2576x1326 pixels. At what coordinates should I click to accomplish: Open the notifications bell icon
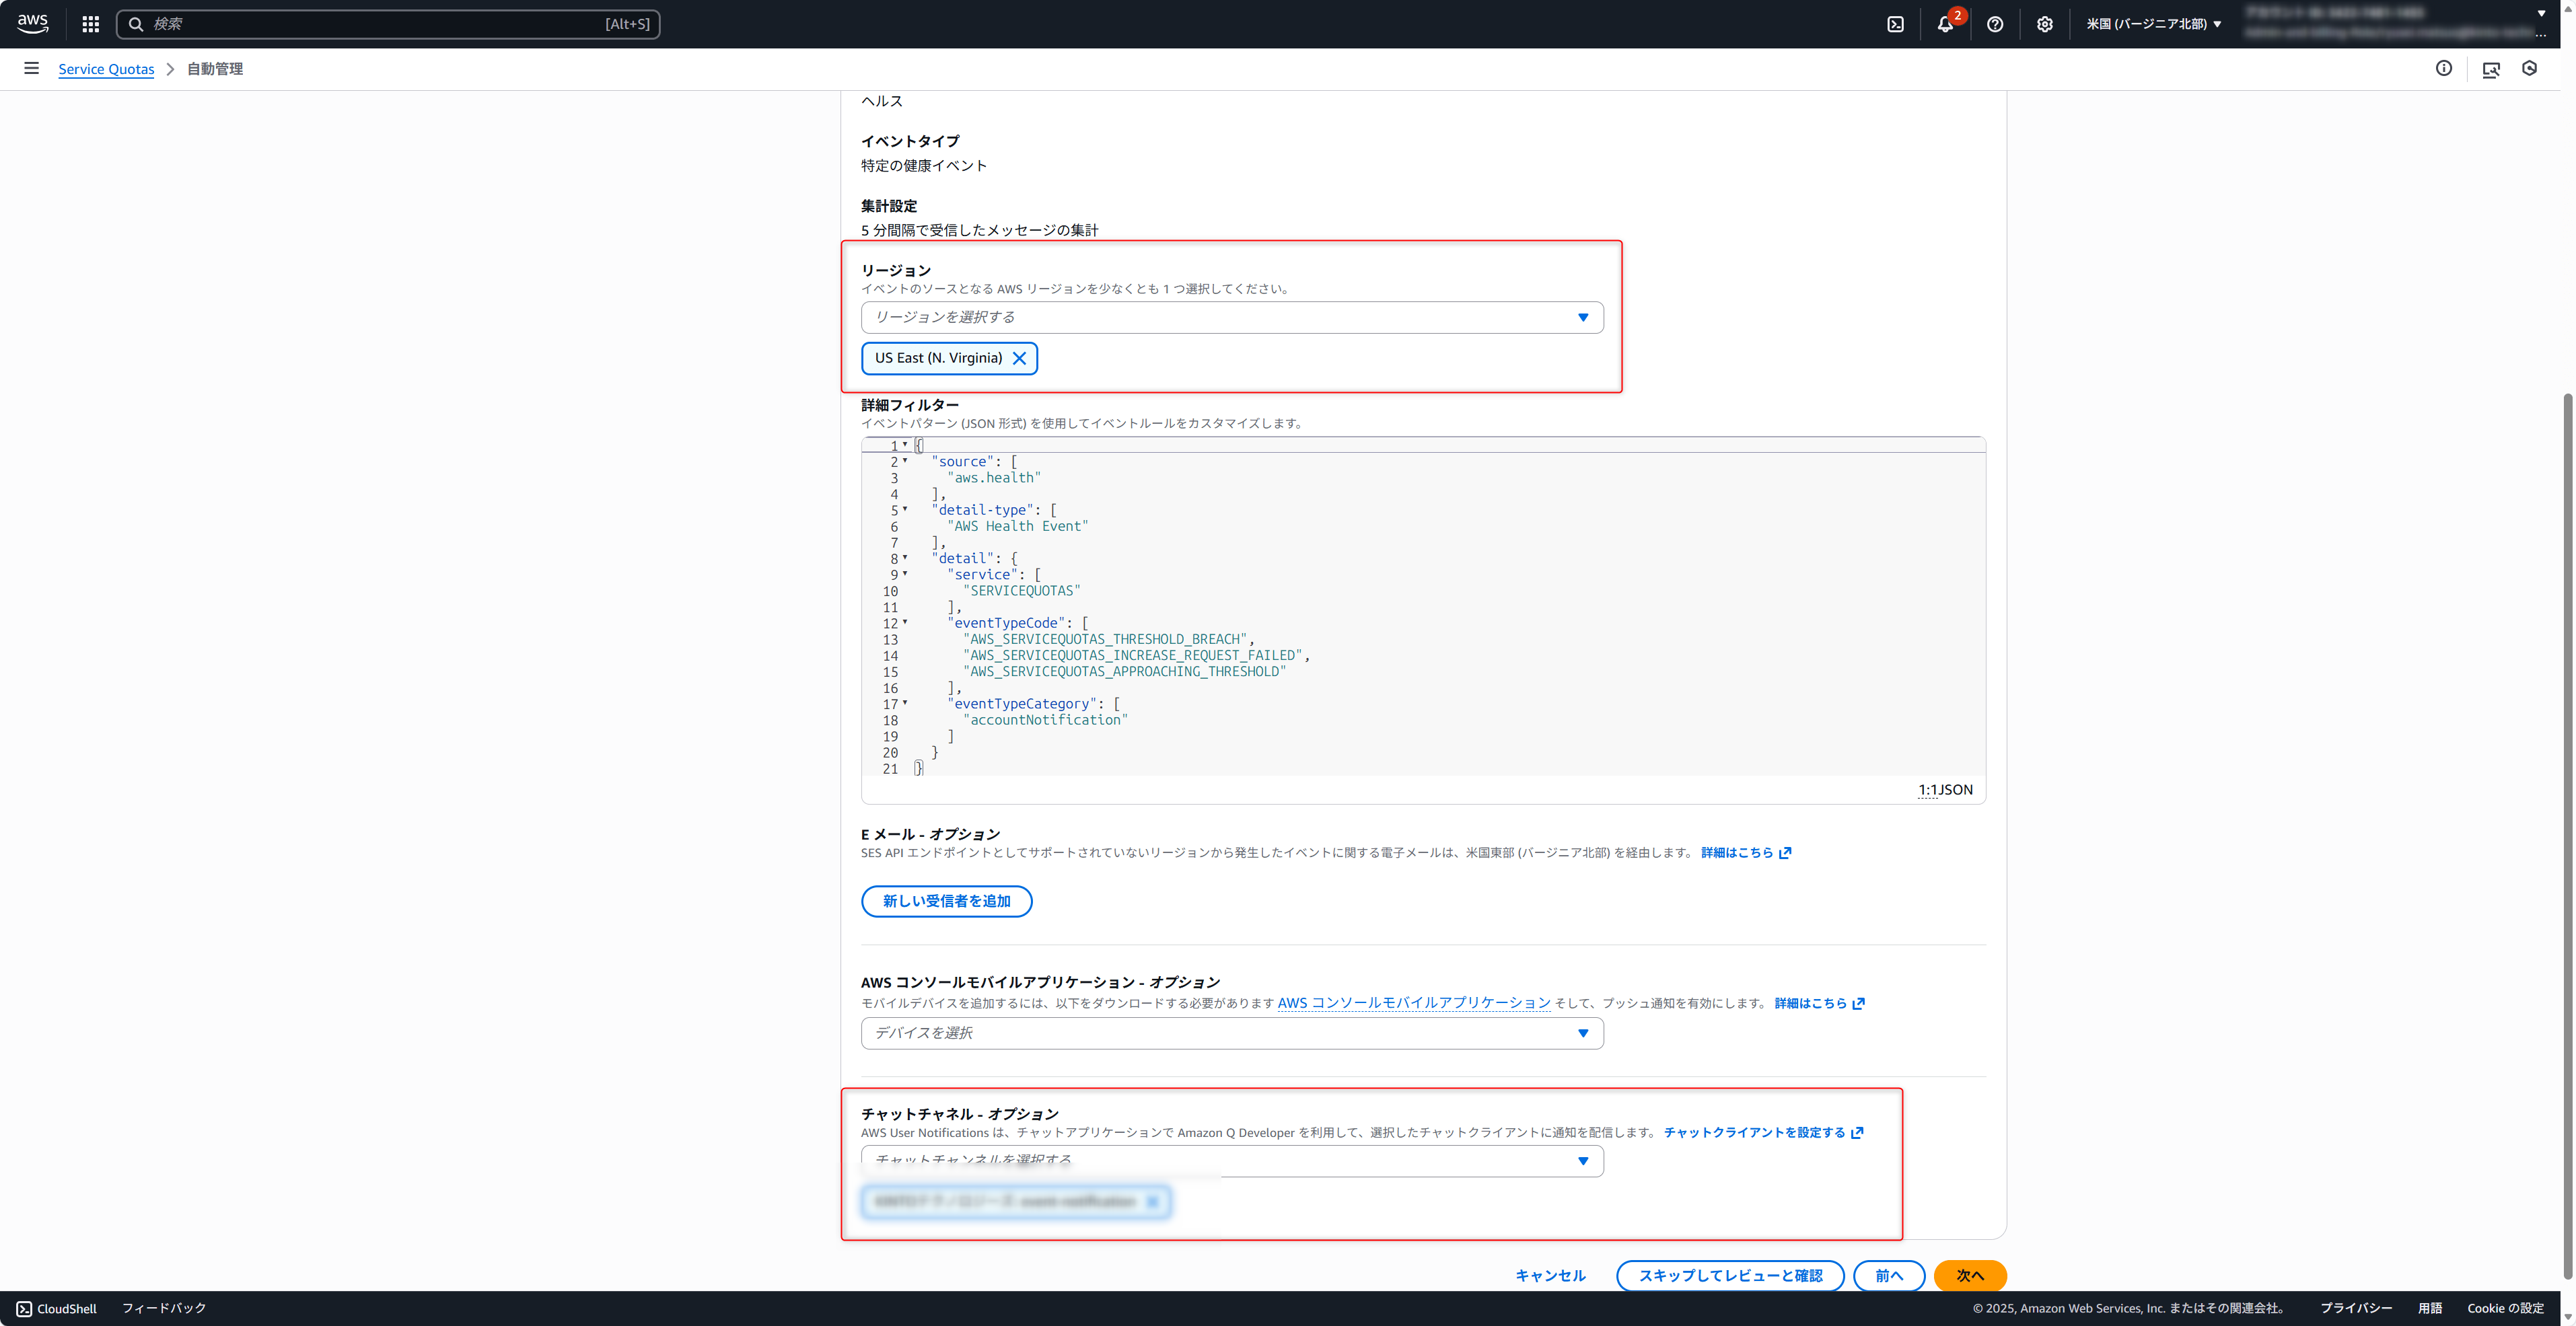pyautogui.click(x=1945, y=24)
